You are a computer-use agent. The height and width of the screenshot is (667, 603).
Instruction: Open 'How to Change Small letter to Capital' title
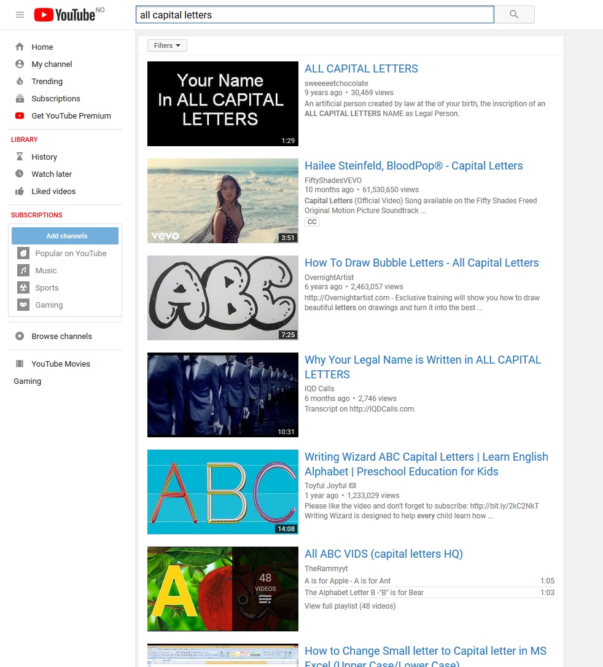point(426,655)
